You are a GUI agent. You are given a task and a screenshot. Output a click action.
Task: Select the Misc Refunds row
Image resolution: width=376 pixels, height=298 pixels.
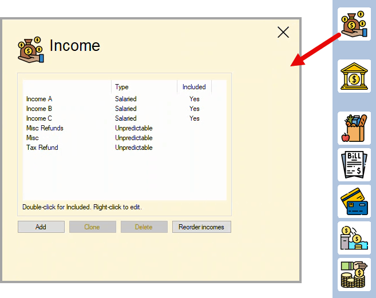click(124, 128)
